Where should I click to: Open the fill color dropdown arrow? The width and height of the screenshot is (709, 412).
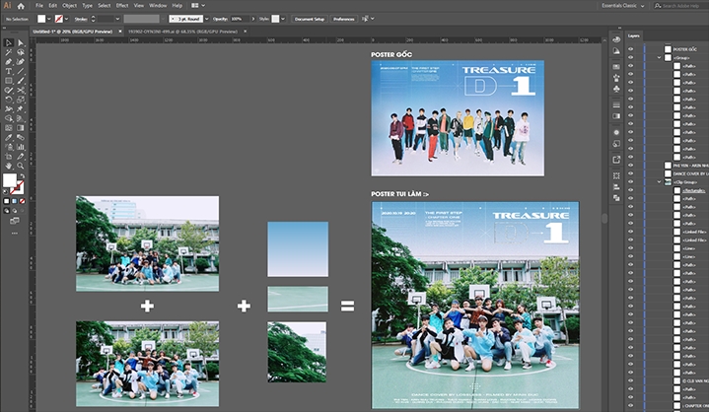[49, 19]
